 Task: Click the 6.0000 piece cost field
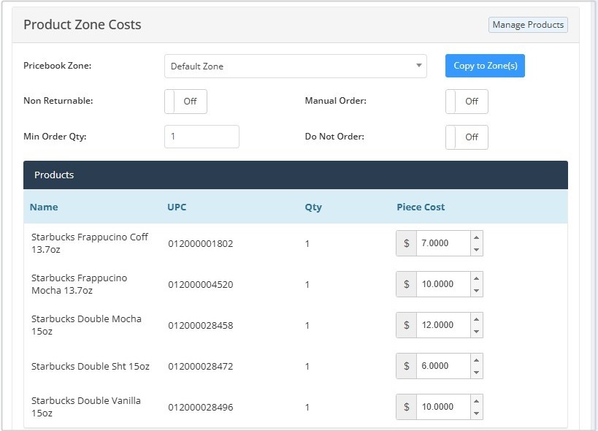pyautogui.click(x=443, y=366)
